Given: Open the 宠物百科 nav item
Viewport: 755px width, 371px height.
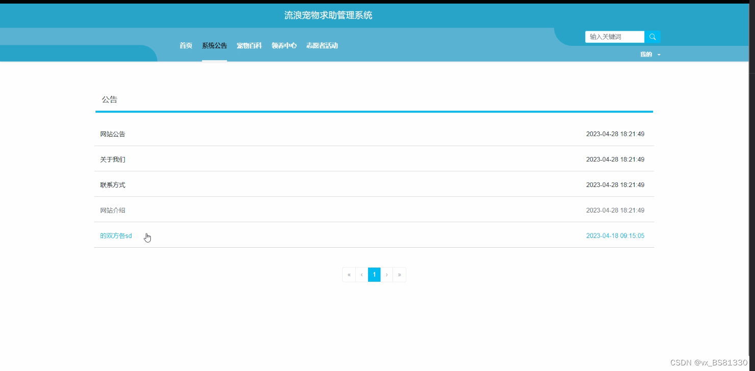Looking at the screenshot, I should tap(249, 46).
